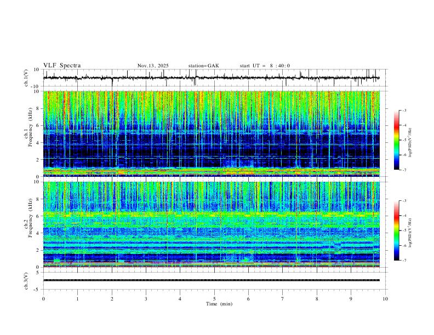Click the ch.2 PSD color scale bar
Screen dimensions: 434x335
(x=396, y=230)
